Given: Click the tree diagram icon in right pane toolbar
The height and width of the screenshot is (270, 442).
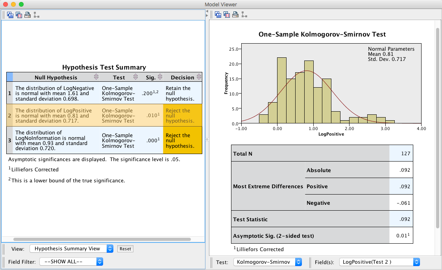Looking at the screenshot, I should coord(244,15).
